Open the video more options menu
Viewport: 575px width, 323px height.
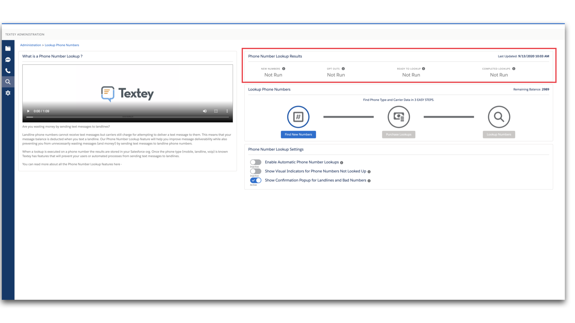(x=227, y=111)
